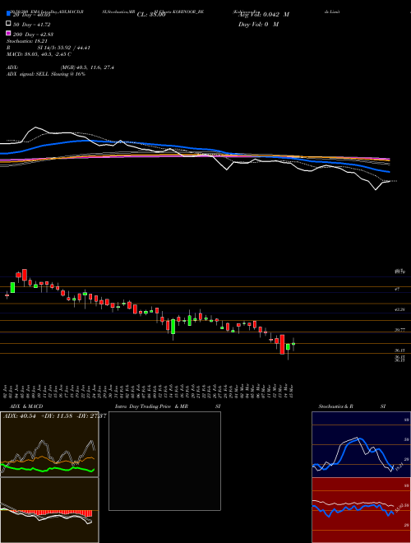Click the red RSI chart panel

[361, 510]
